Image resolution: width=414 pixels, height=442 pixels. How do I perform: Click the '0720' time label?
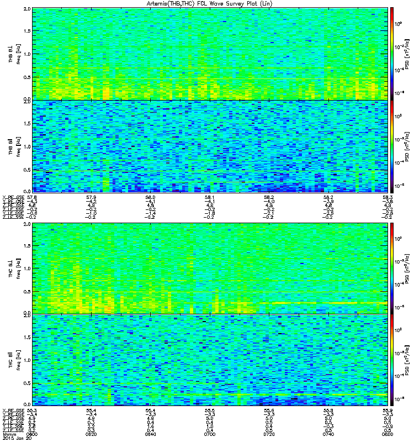(269, 434)
